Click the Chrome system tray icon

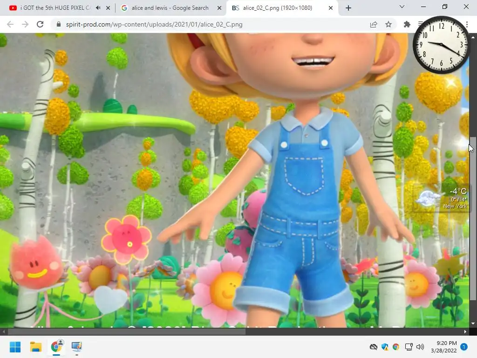tap(396, 347)
